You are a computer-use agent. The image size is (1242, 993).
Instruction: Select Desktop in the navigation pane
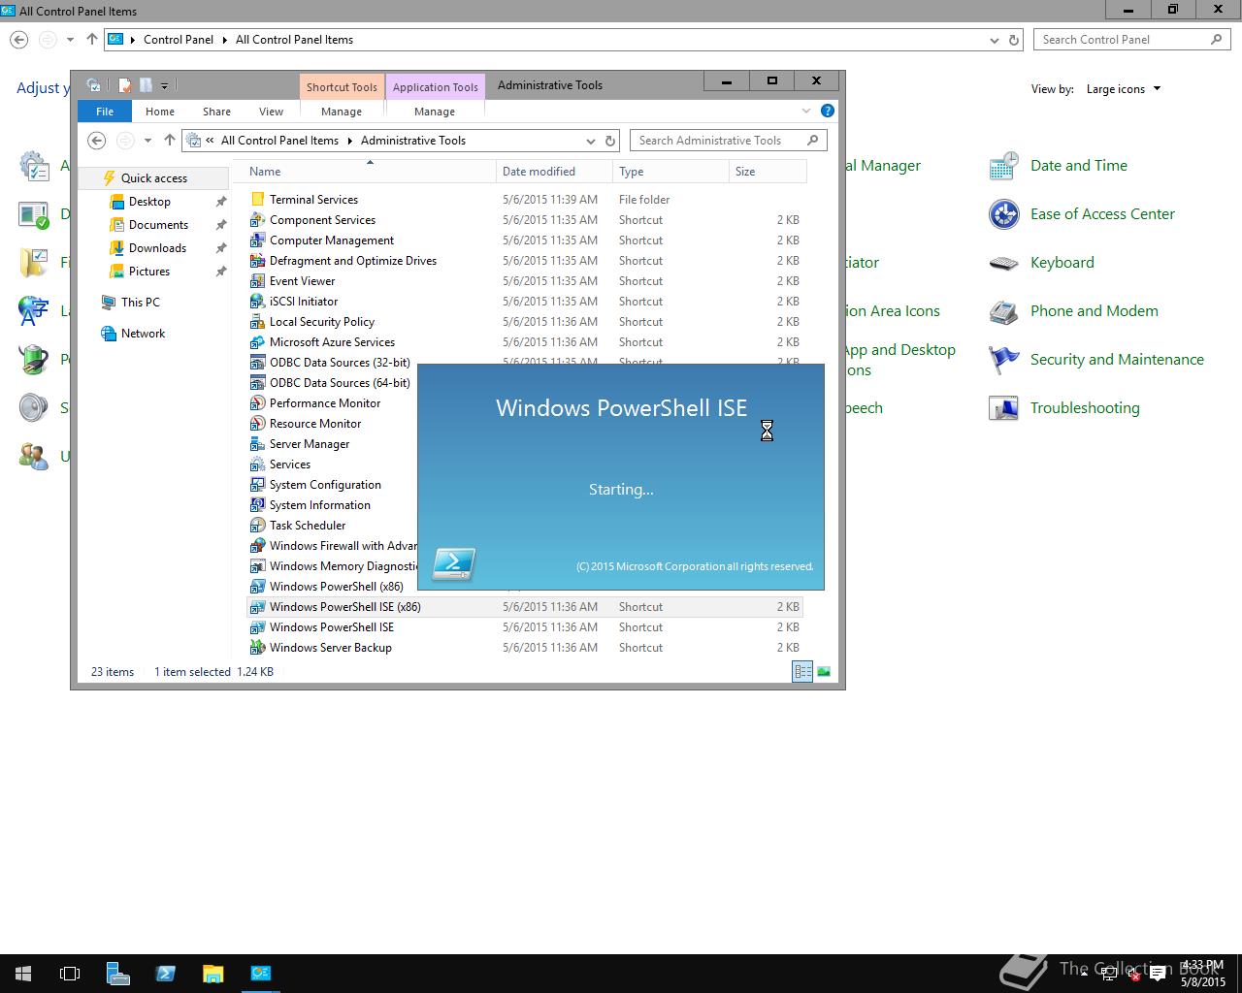click(149, 202)
